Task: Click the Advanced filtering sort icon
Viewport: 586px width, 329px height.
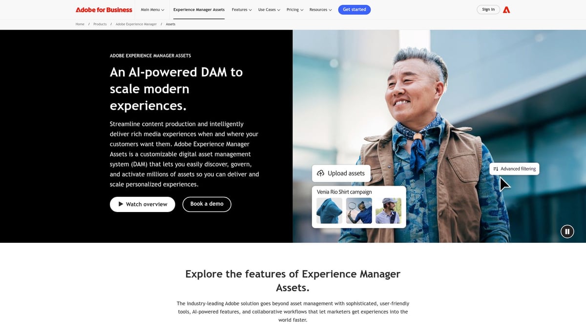Action: click(x=496, y=169)
